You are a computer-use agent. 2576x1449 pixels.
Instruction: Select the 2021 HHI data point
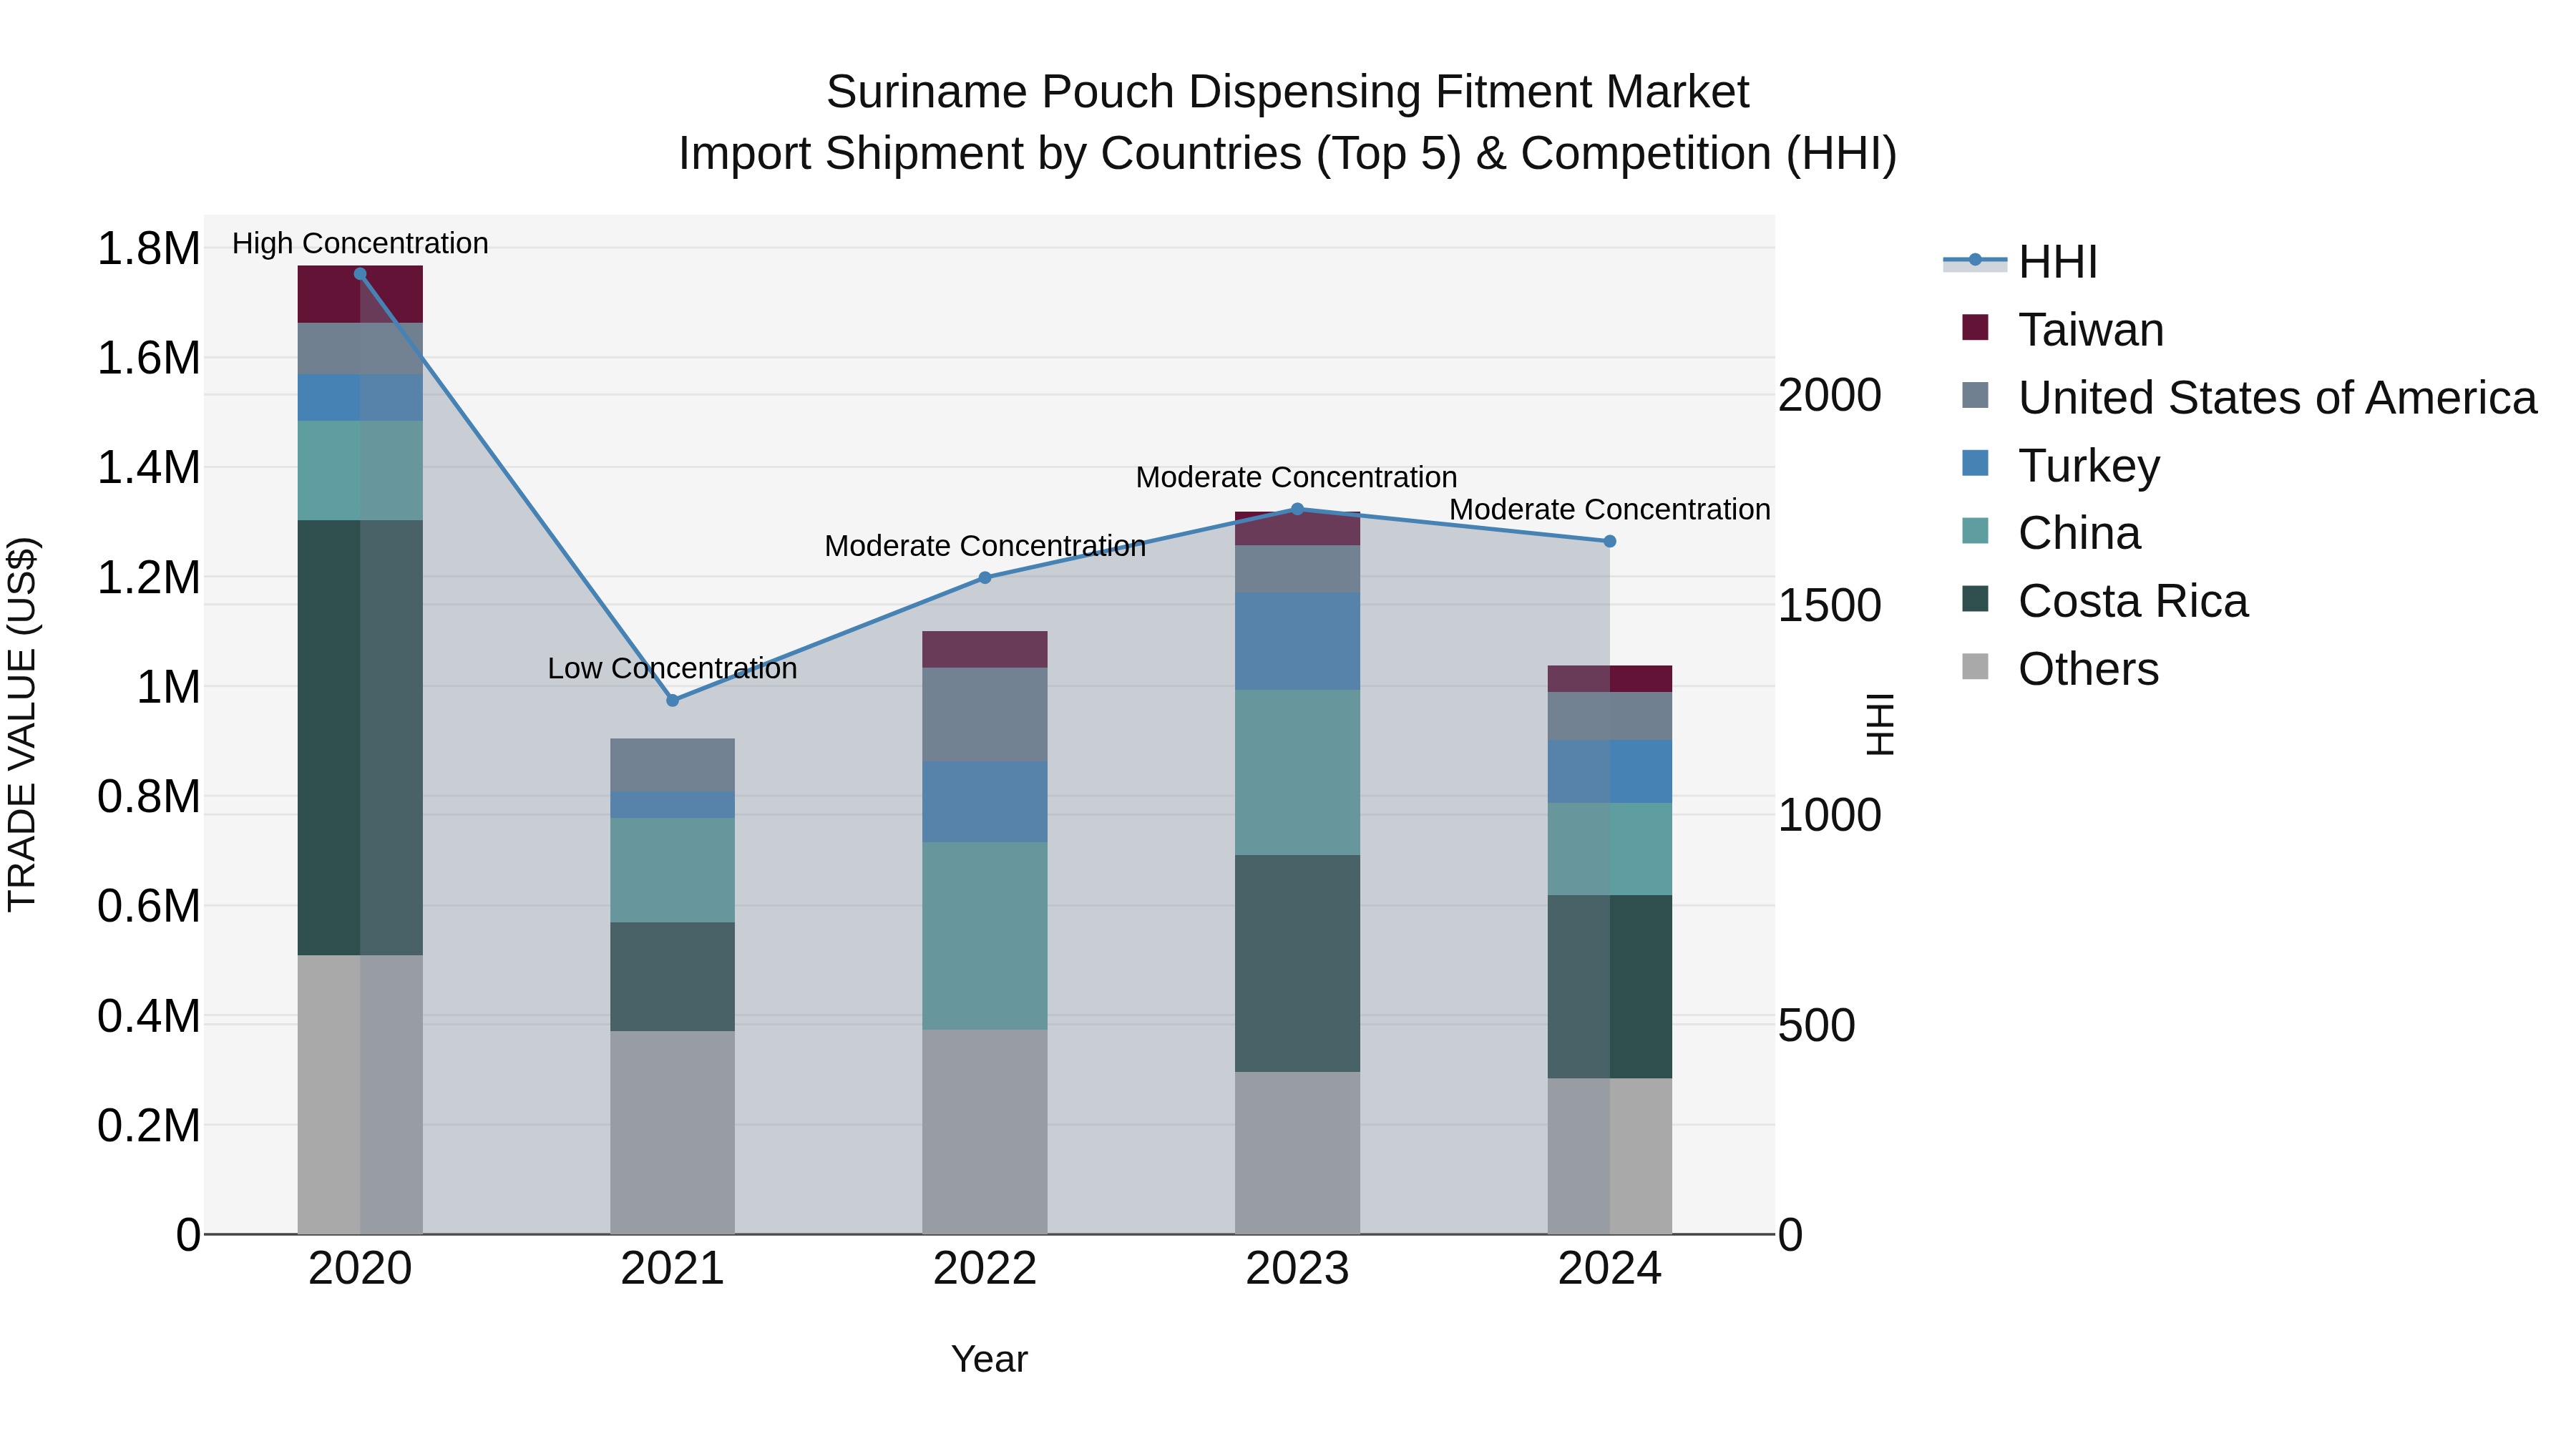(x=672, y=701)
